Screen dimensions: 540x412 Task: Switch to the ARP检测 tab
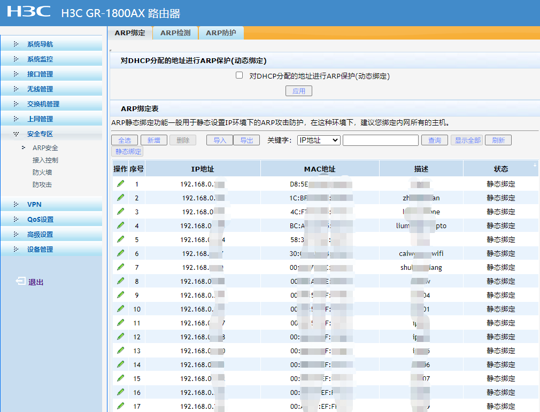(175, 33)
